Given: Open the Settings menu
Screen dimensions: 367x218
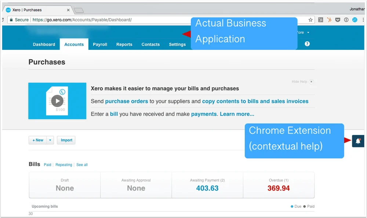Looking at the screenshot, I should click(177, 44).
